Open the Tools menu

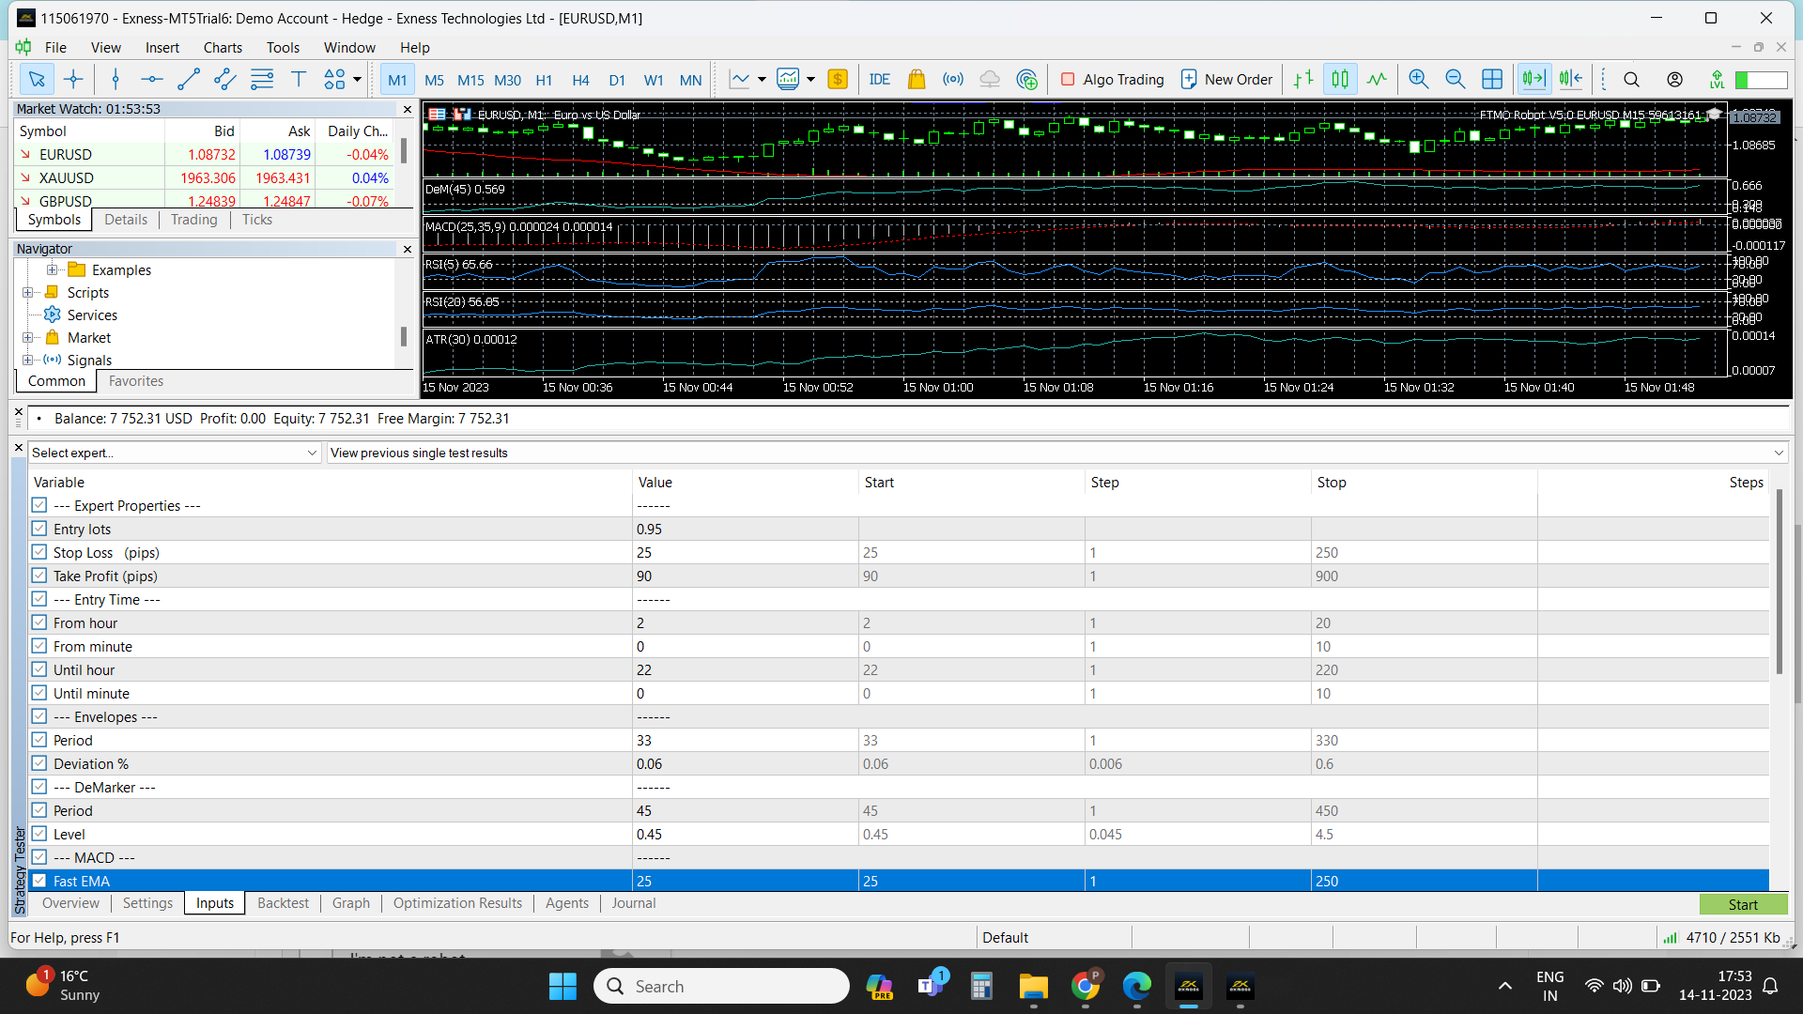[283, 48]
